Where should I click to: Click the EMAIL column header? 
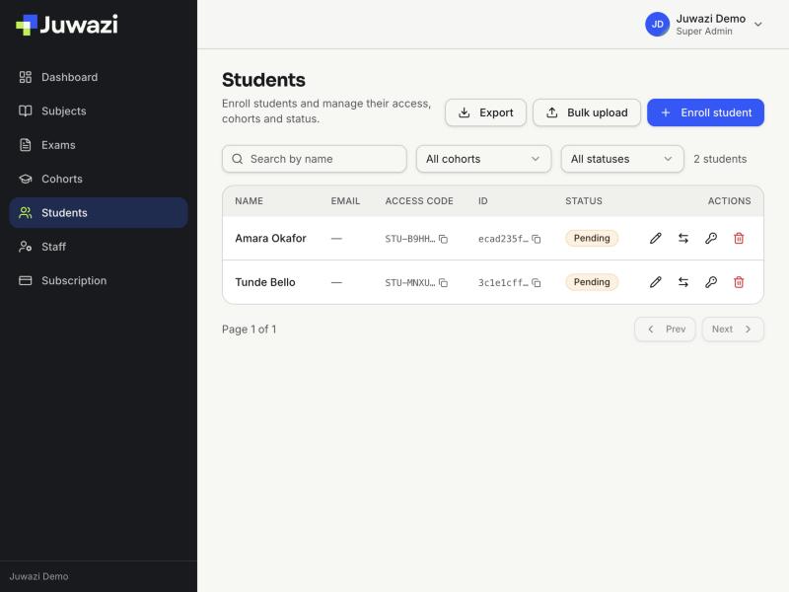pyautogui.click(x=345, y=201)
